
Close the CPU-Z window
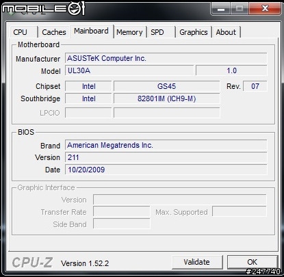[x=265, y=8]
